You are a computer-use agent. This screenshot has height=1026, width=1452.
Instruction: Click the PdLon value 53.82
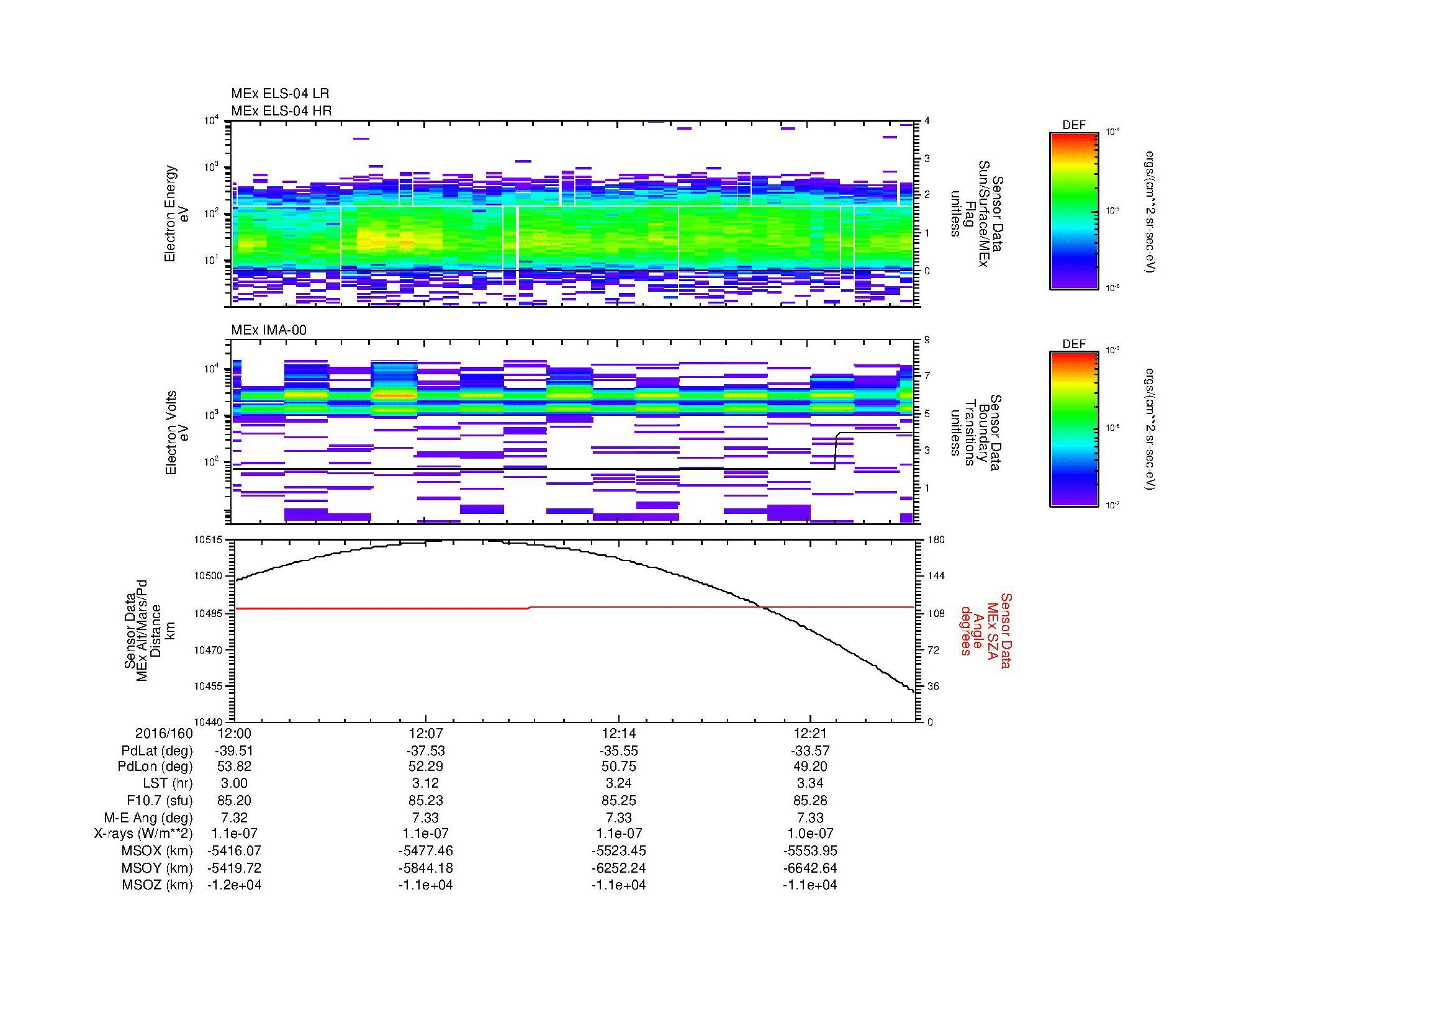pos(234,767)
